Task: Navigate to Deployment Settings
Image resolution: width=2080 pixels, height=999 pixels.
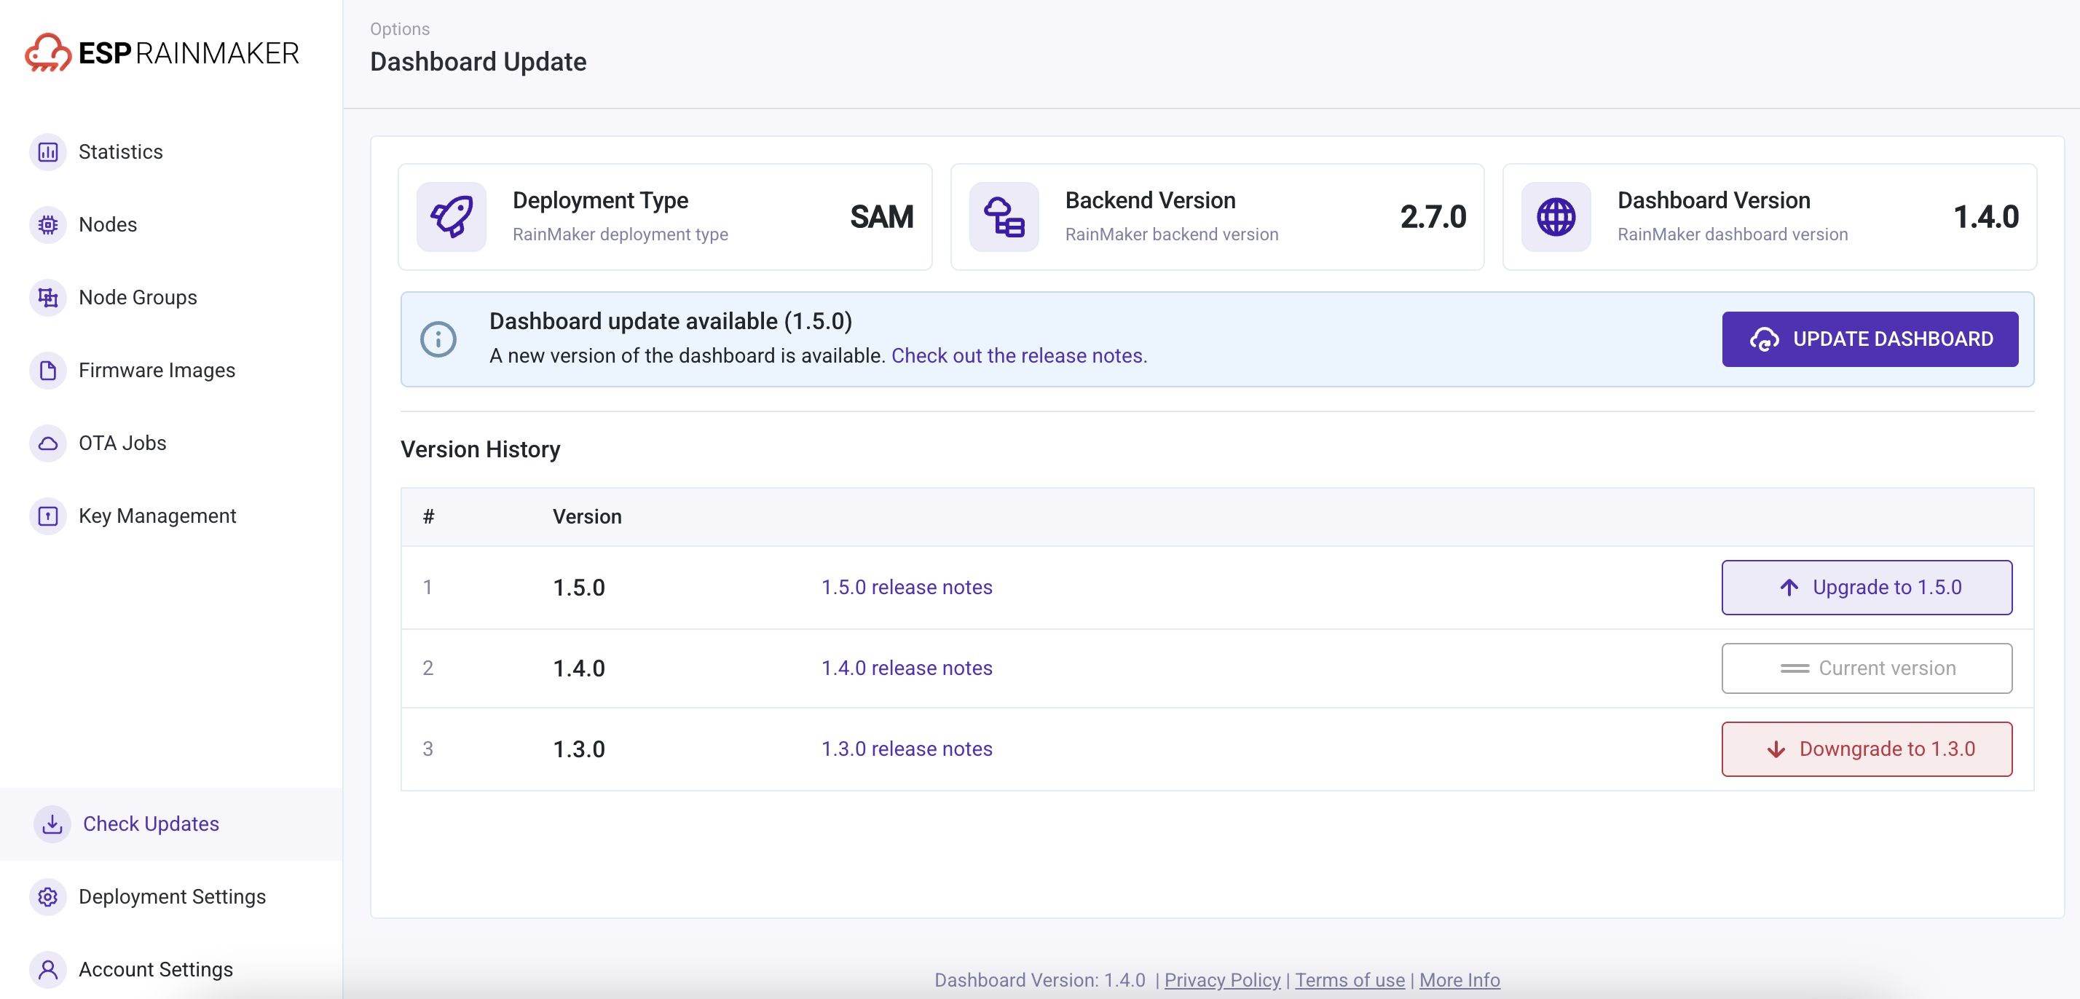Action: point(172,896)
